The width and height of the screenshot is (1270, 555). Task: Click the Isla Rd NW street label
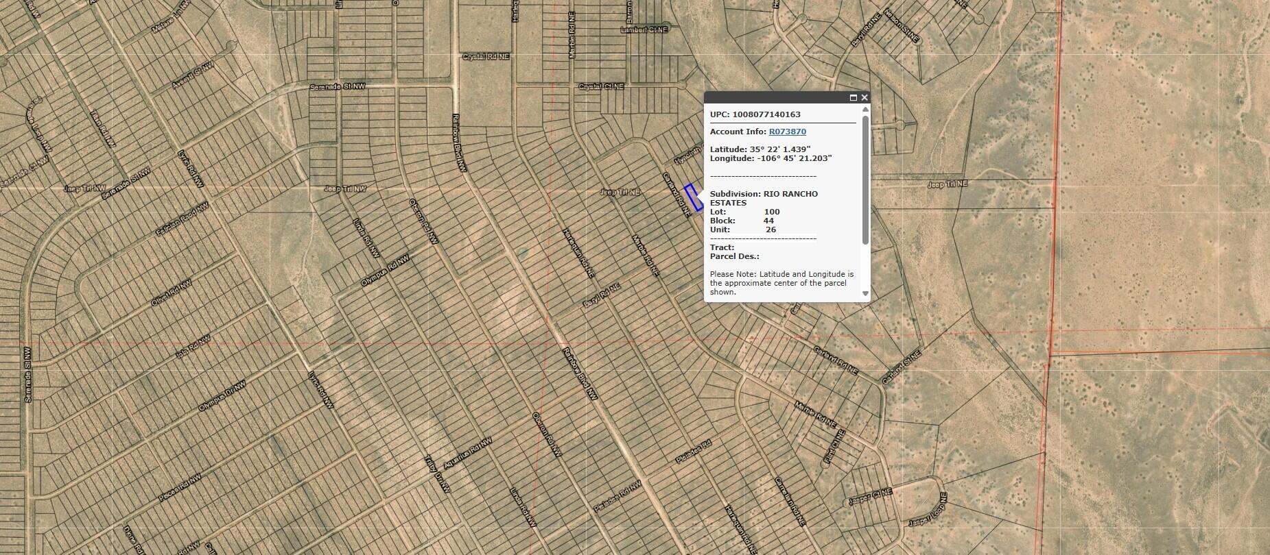192,347
